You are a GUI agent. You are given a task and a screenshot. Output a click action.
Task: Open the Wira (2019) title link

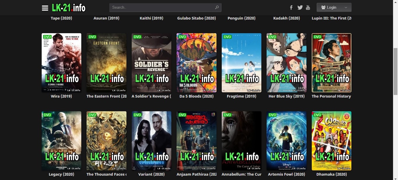tap(61, 96)
